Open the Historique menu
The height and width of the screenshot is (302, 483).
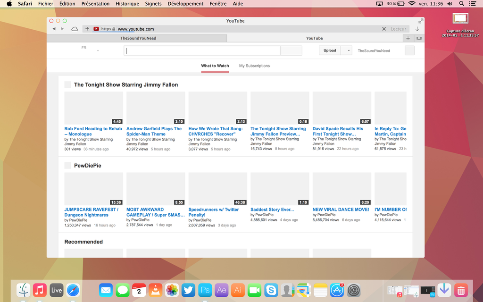point(127,4)
